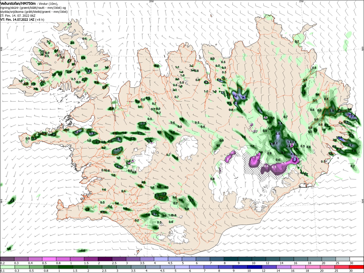This screenshot has height=273, width=364.
Task: Click the 9.7 precipitation value on the map
Action: click(x=244, y=98)
